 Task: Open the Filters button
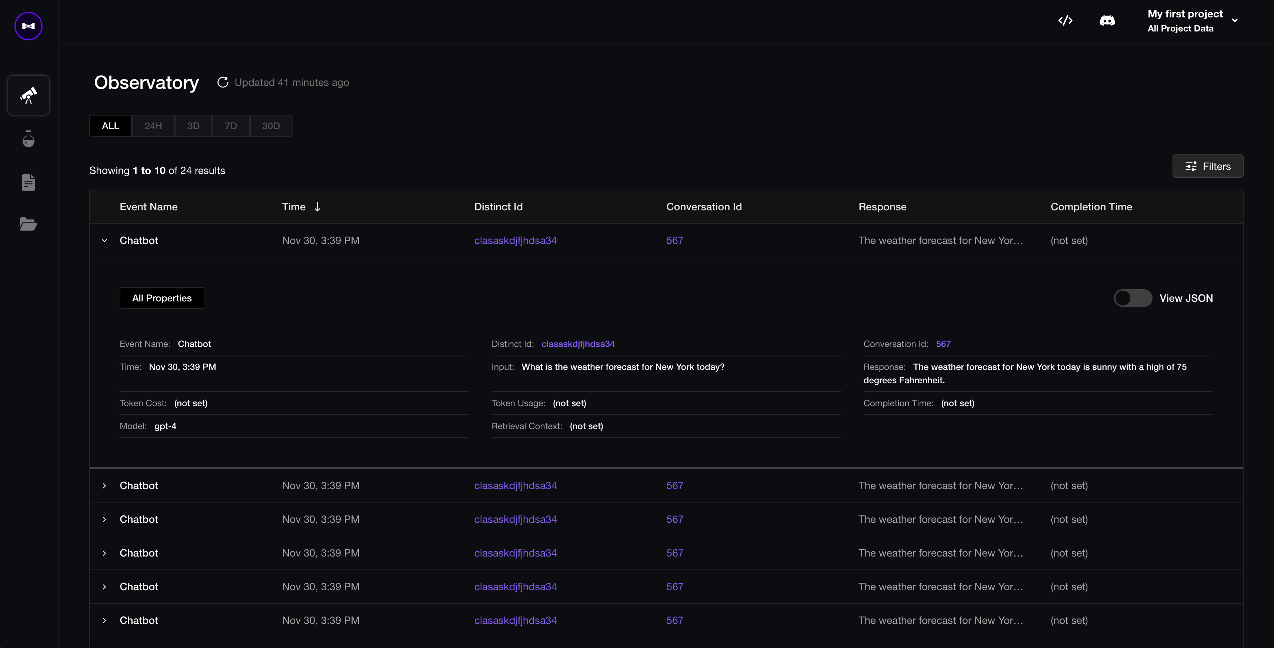pos(1208,166)
